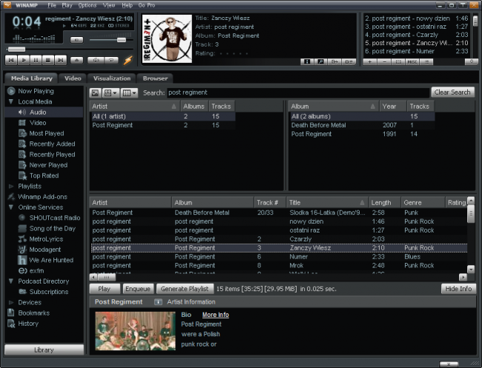
Task: Switch to the Browser tab
Action: pyautogui.click(x=155, y=78)
